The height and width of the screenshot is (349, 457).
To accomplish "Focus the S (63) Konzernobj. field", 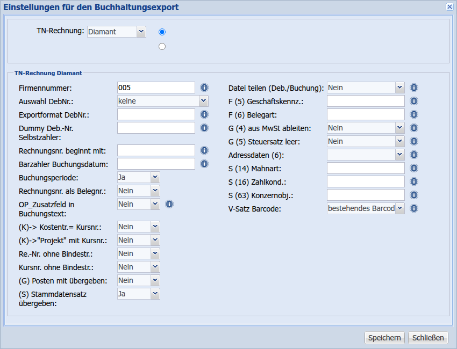I will [366, 195].
